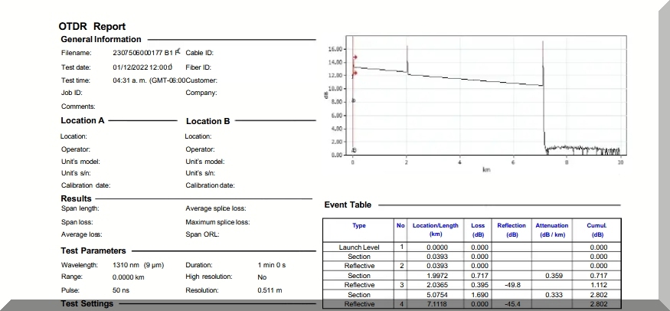Click the Test Parameters heading

coord(93,250)
